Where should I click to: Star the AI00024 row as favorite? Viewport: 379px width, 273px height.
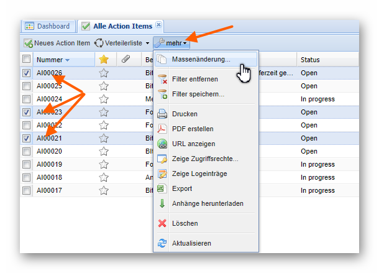104,99
